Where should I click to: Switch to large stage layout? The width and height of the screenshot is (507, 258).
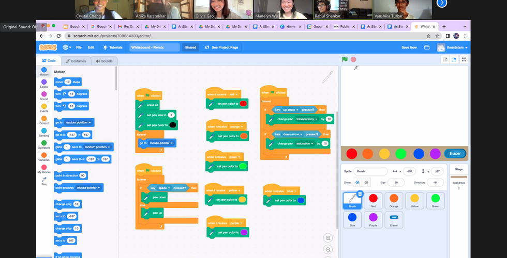tap(454, 59)
